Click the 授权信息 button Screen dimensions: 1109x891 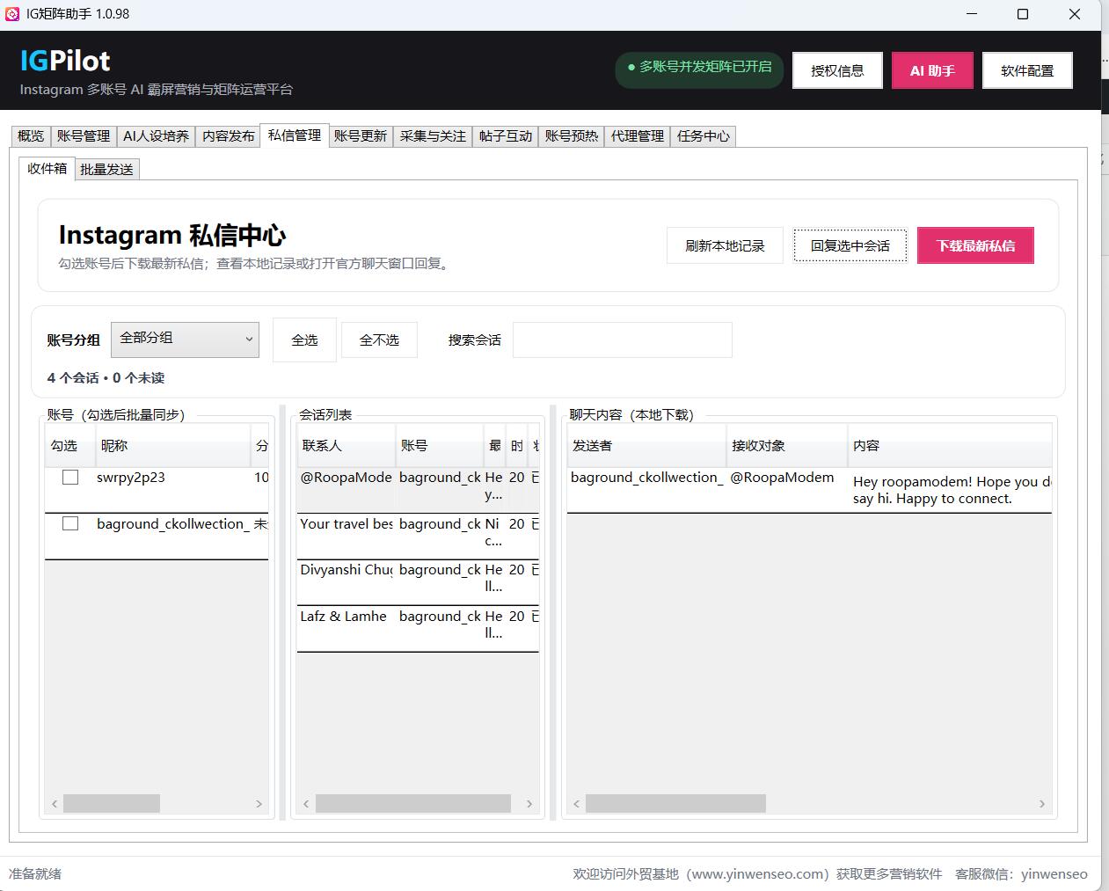(837, 70)
